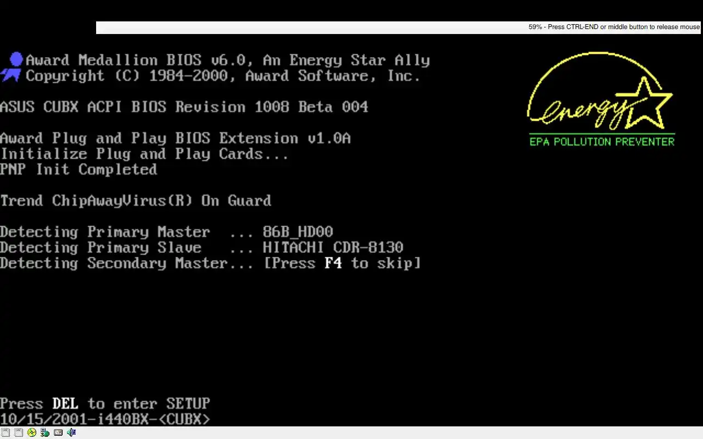Click 'Detecting Secondary Master...' label
This screenshot has width=703, height=439.
click(127, 263)
